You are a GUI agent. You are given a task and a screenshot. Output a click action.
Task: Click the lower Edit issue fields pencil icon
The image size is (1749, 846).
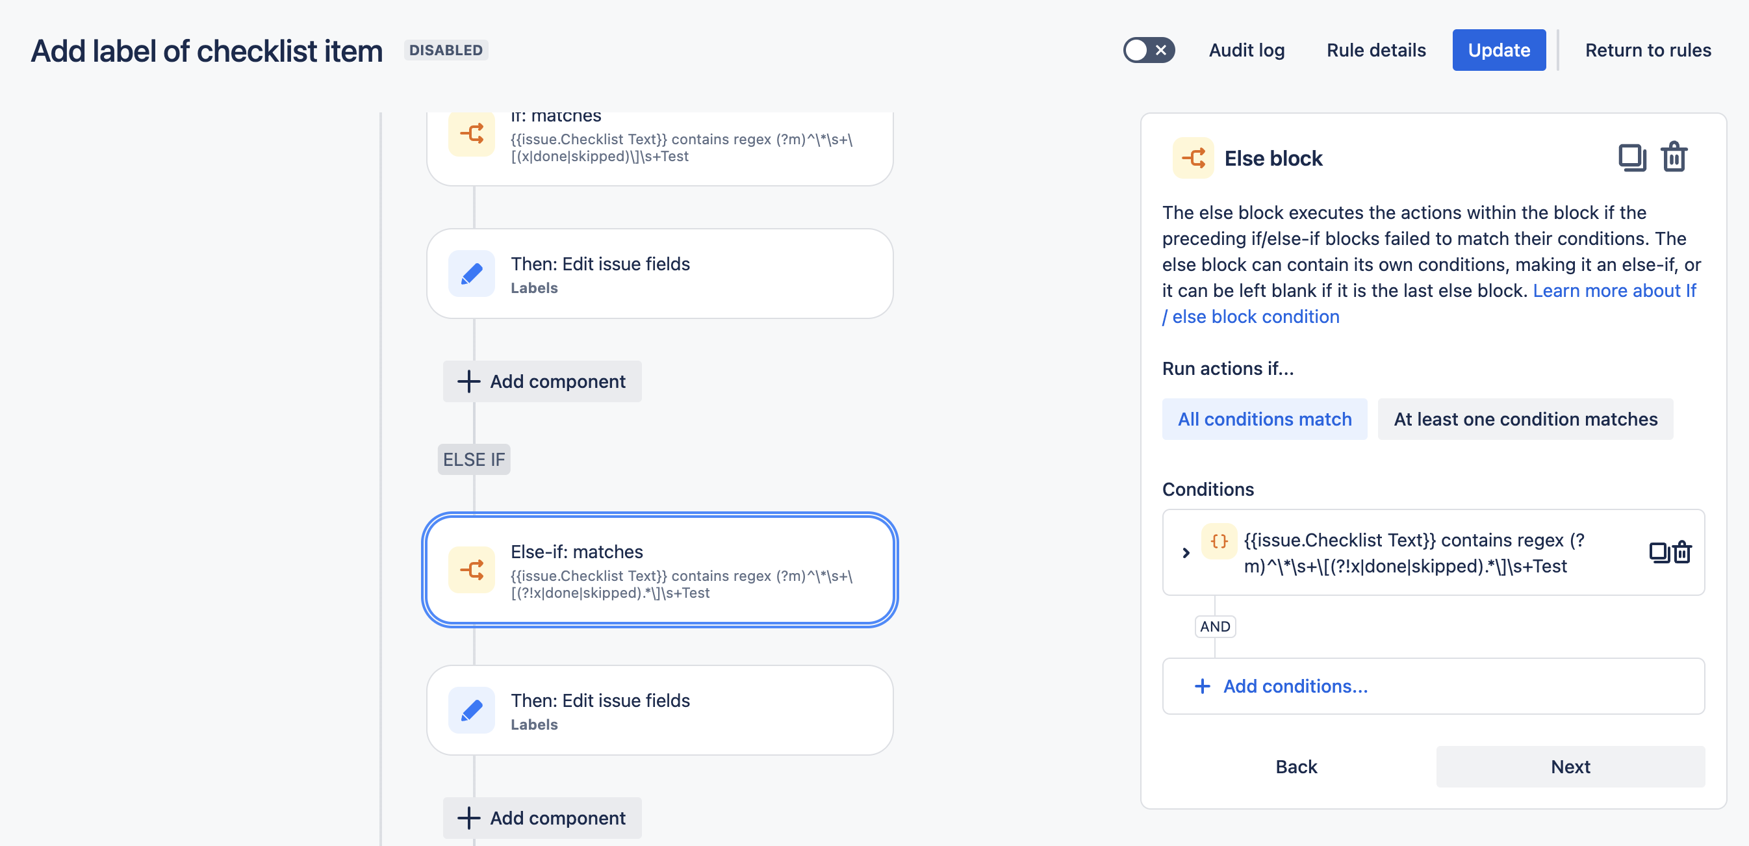coord(472,710)
